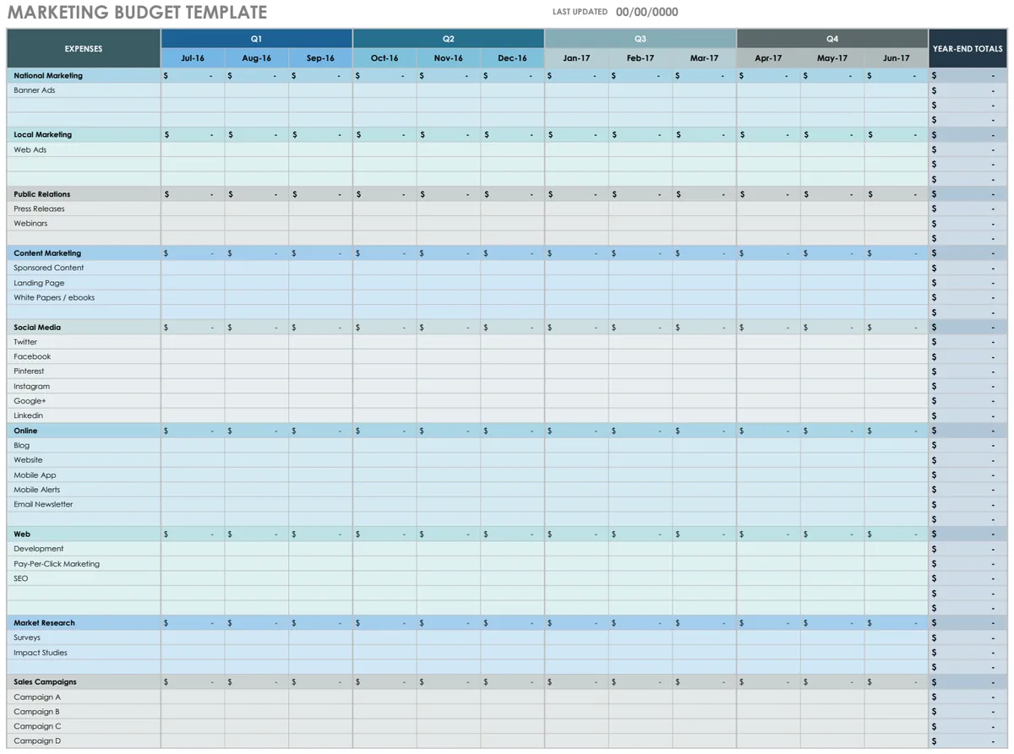
Task: Select the Dec-16 month column header
Action: click(x=512, y=58)
